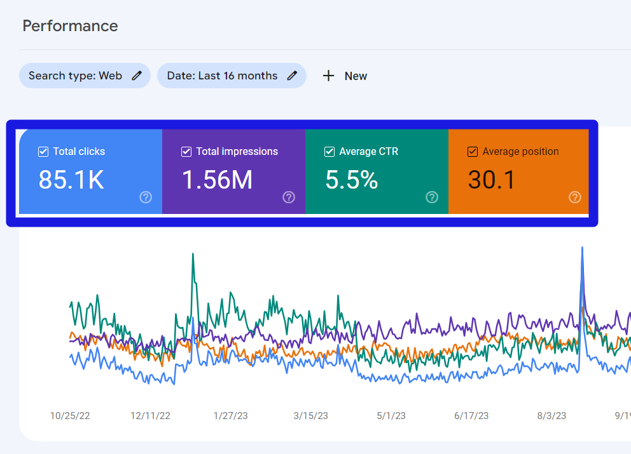Screen dimensions: 631x454
Task: Click the blue clicks spike in August
Action: 582,249
